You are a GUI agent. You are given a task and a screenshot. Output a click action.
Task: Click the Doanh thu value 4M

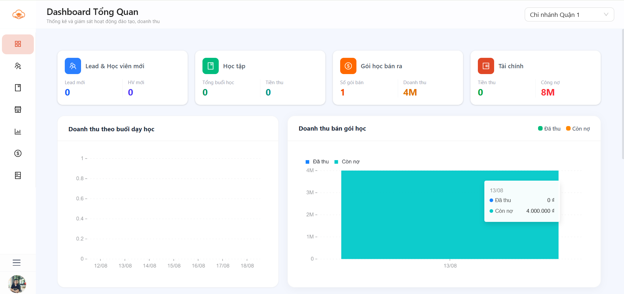coord(410,93)
